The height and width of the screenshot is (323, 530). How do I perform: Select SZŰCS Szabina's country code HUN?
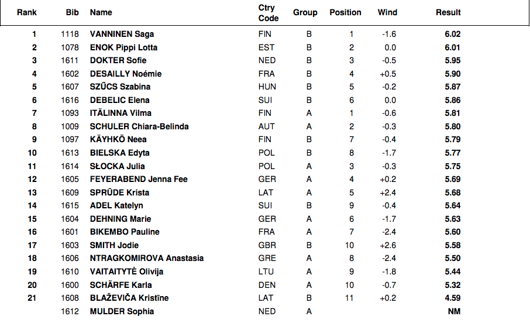[267, 87]
